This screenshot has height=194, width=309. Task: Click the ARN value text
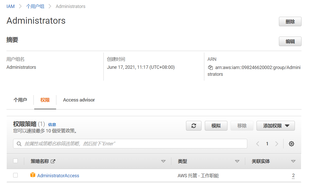254,71
